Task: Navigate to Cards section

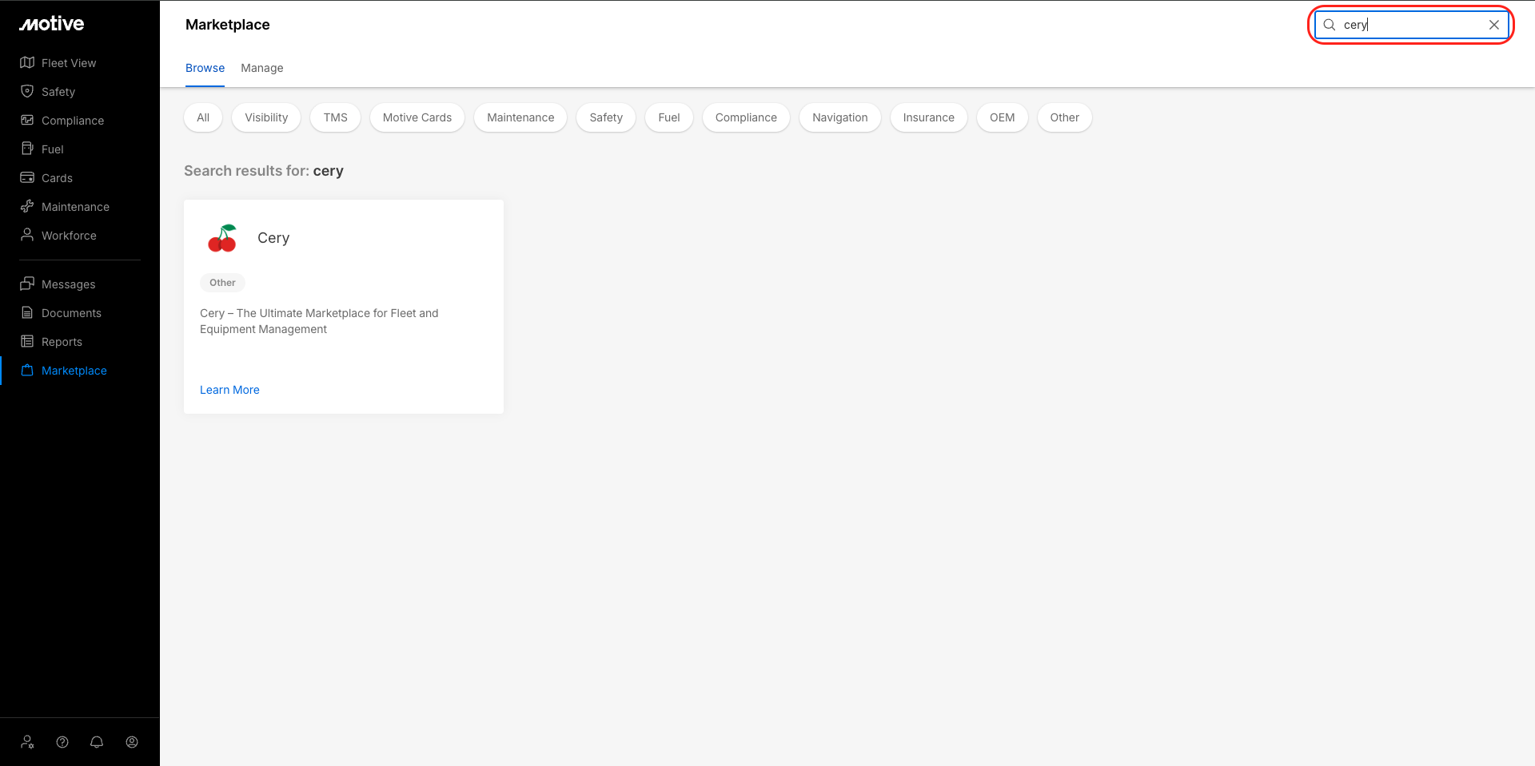Action: 57,178
